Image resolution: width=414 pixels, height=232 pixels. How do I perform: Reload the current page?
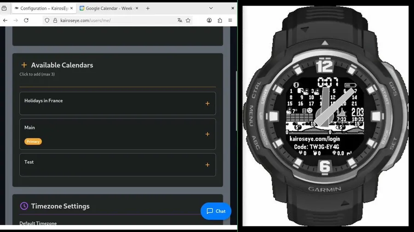26,20
